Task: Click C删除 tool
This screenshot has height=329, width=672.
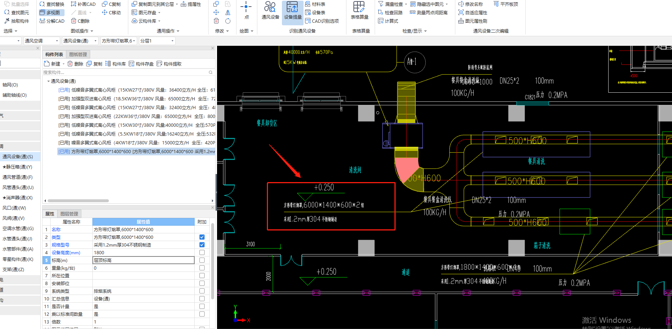Action: tap(80, 21)
